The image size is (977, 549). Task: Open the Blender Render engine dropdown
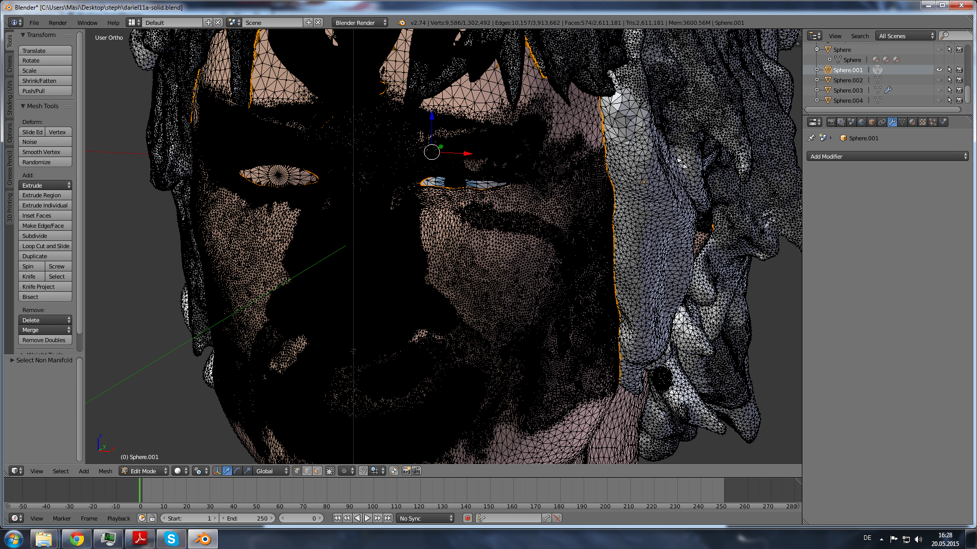(359, 22)
